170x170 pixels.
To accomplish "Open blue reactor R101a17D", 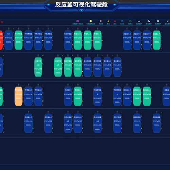I will click(127, 40).
